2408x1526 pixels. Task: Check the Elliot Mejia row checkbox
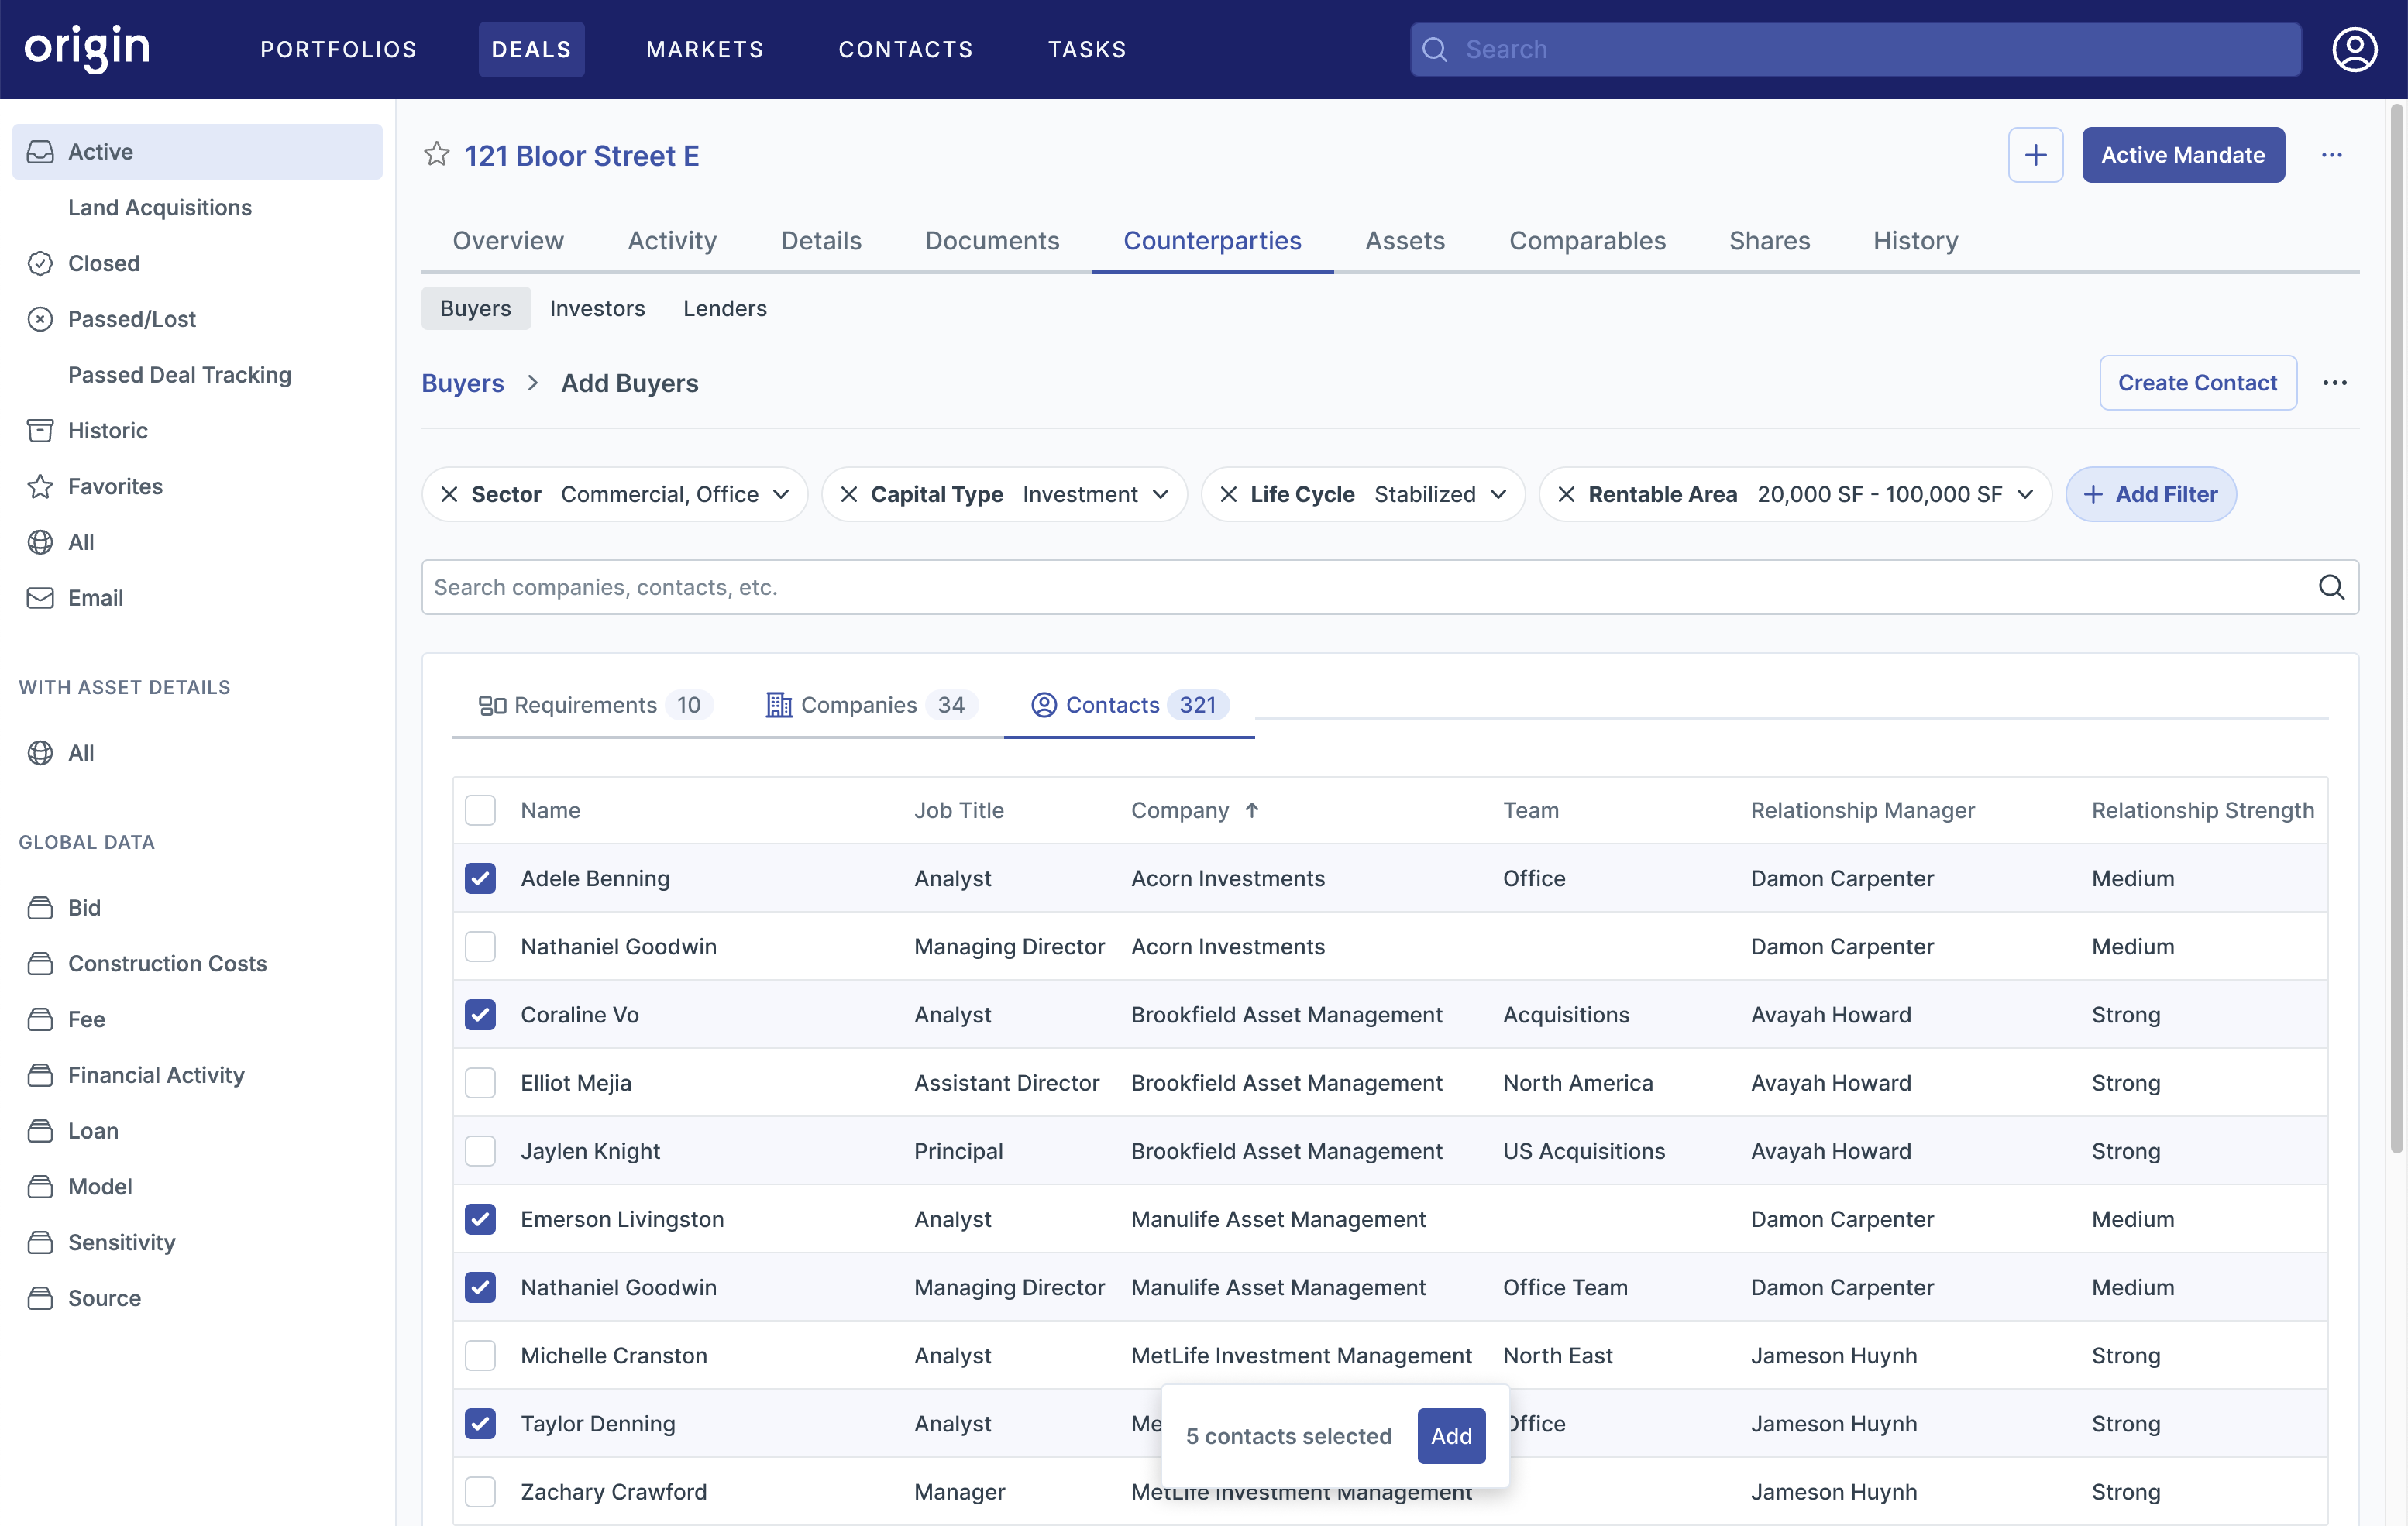[x=480, y=1083]
